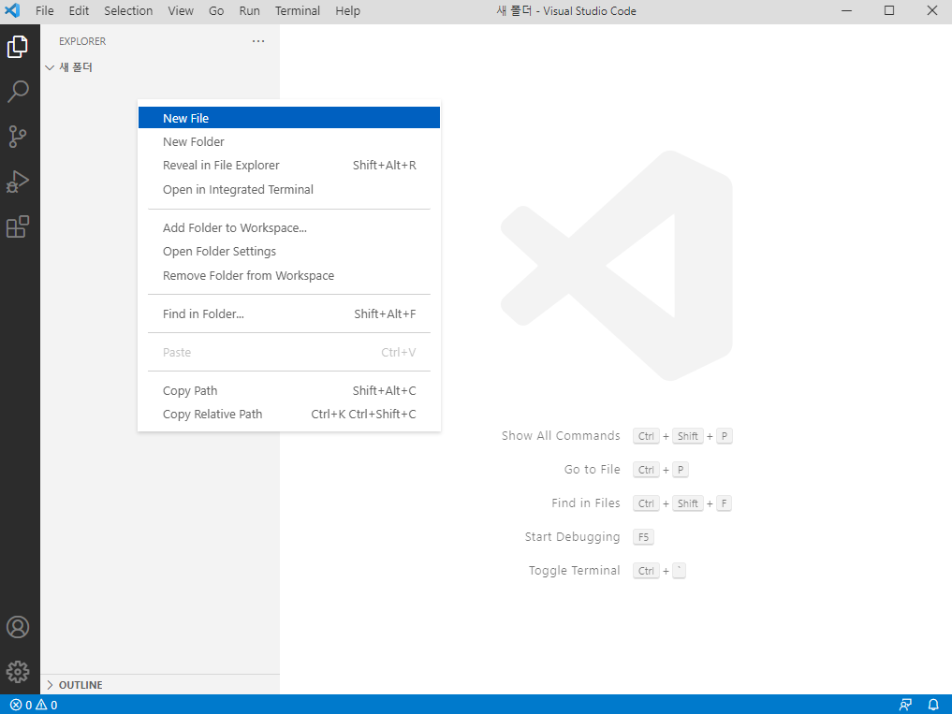The image size is (952, 714).
Task: Click the Go to File label
Action: (592, 470)
